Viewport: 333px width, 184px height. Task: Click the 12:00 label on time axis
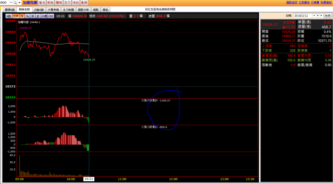[173, 179]
